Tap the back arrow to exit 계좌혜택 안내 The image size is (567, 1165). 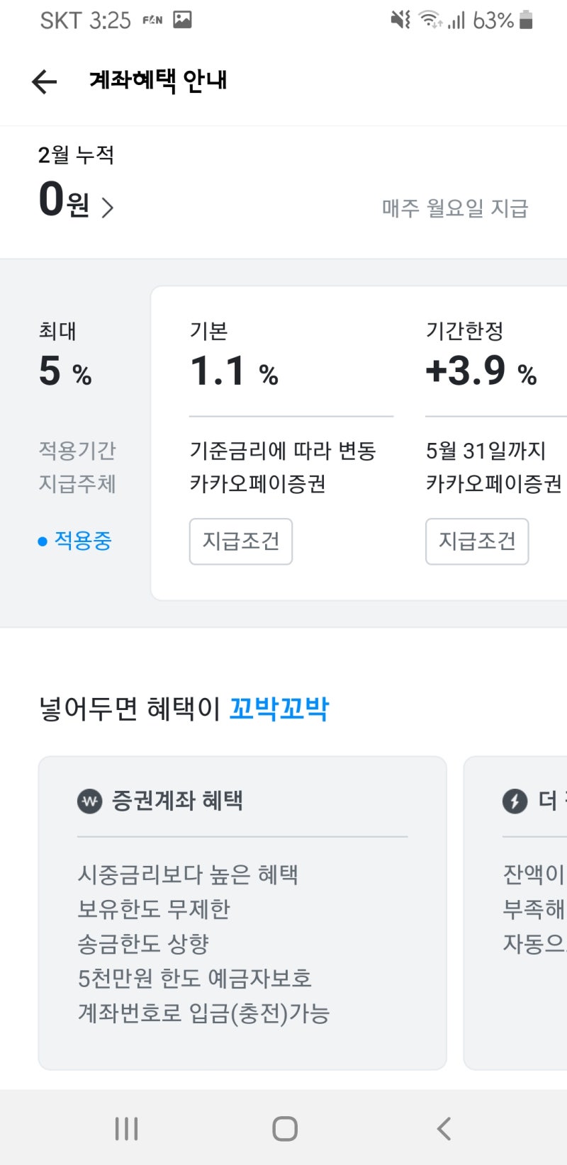[x=44, y=81]
